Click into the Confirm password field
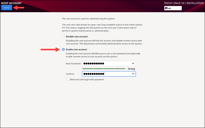205x128 pixels. tap(109, 74)
